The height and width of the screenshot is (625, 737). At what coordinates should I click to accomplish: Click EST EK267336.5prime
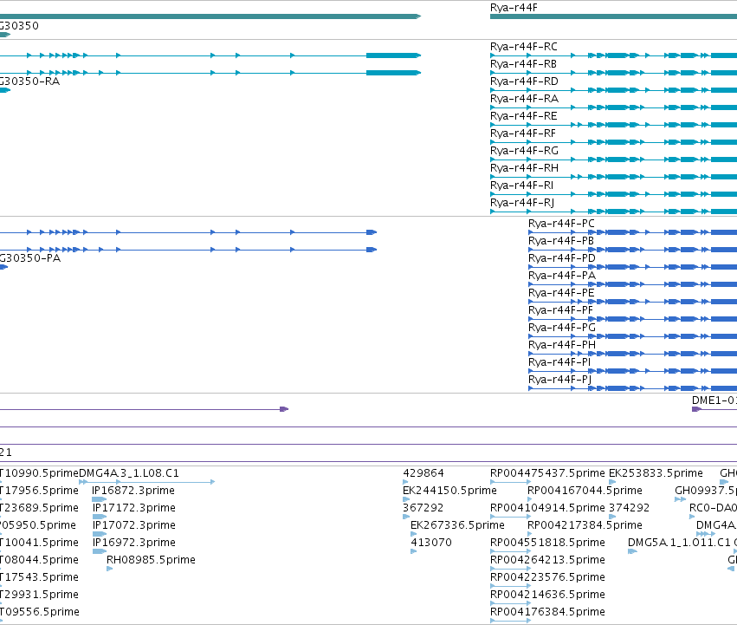pyautogui.click(x=457, y=525)
